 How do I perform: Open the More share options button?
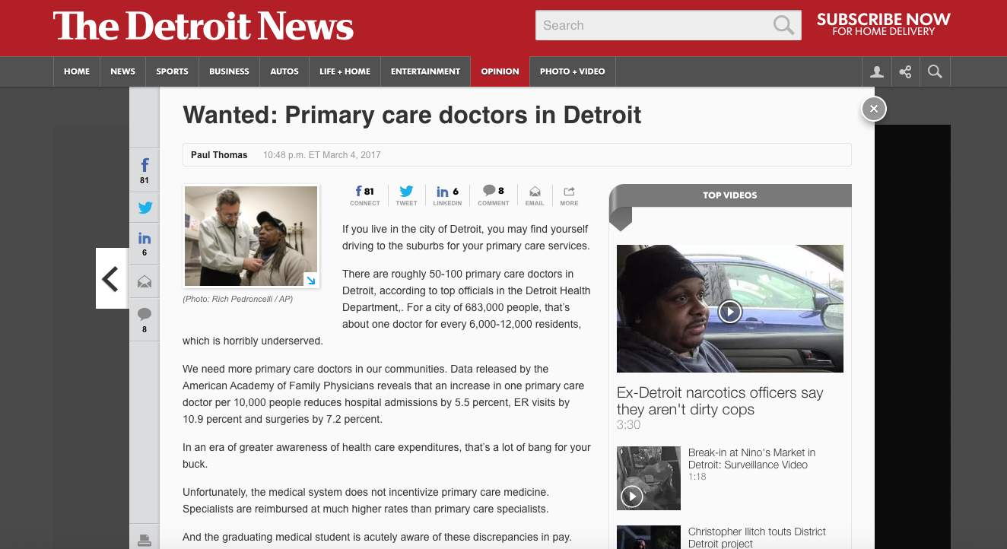(569, 195)
